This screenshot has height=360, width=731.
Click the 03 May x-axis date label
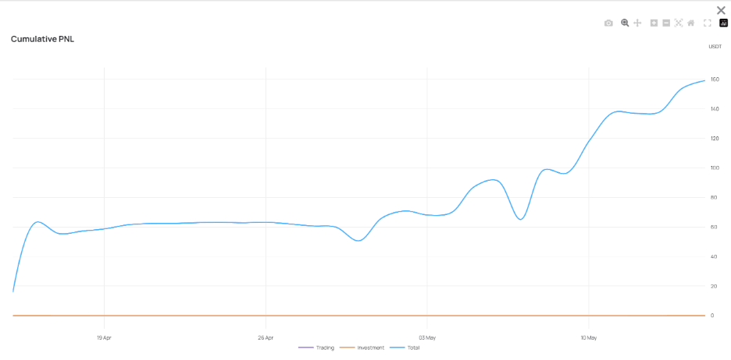click(427, 337)
